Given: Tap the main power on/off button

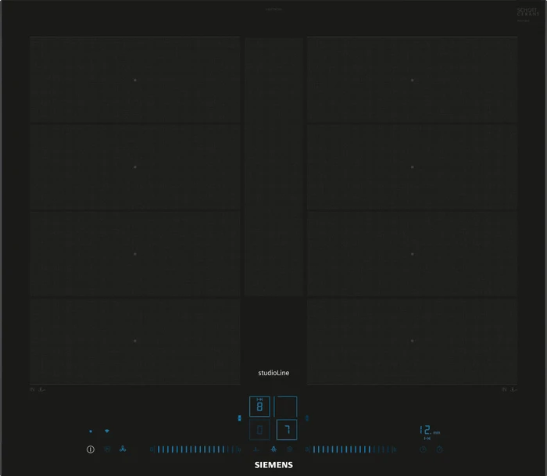Looking at the screenshot, I should 91,449.
